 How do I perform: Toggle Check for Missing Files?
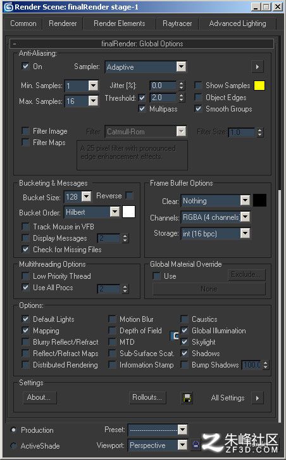(x=25, y=250)
